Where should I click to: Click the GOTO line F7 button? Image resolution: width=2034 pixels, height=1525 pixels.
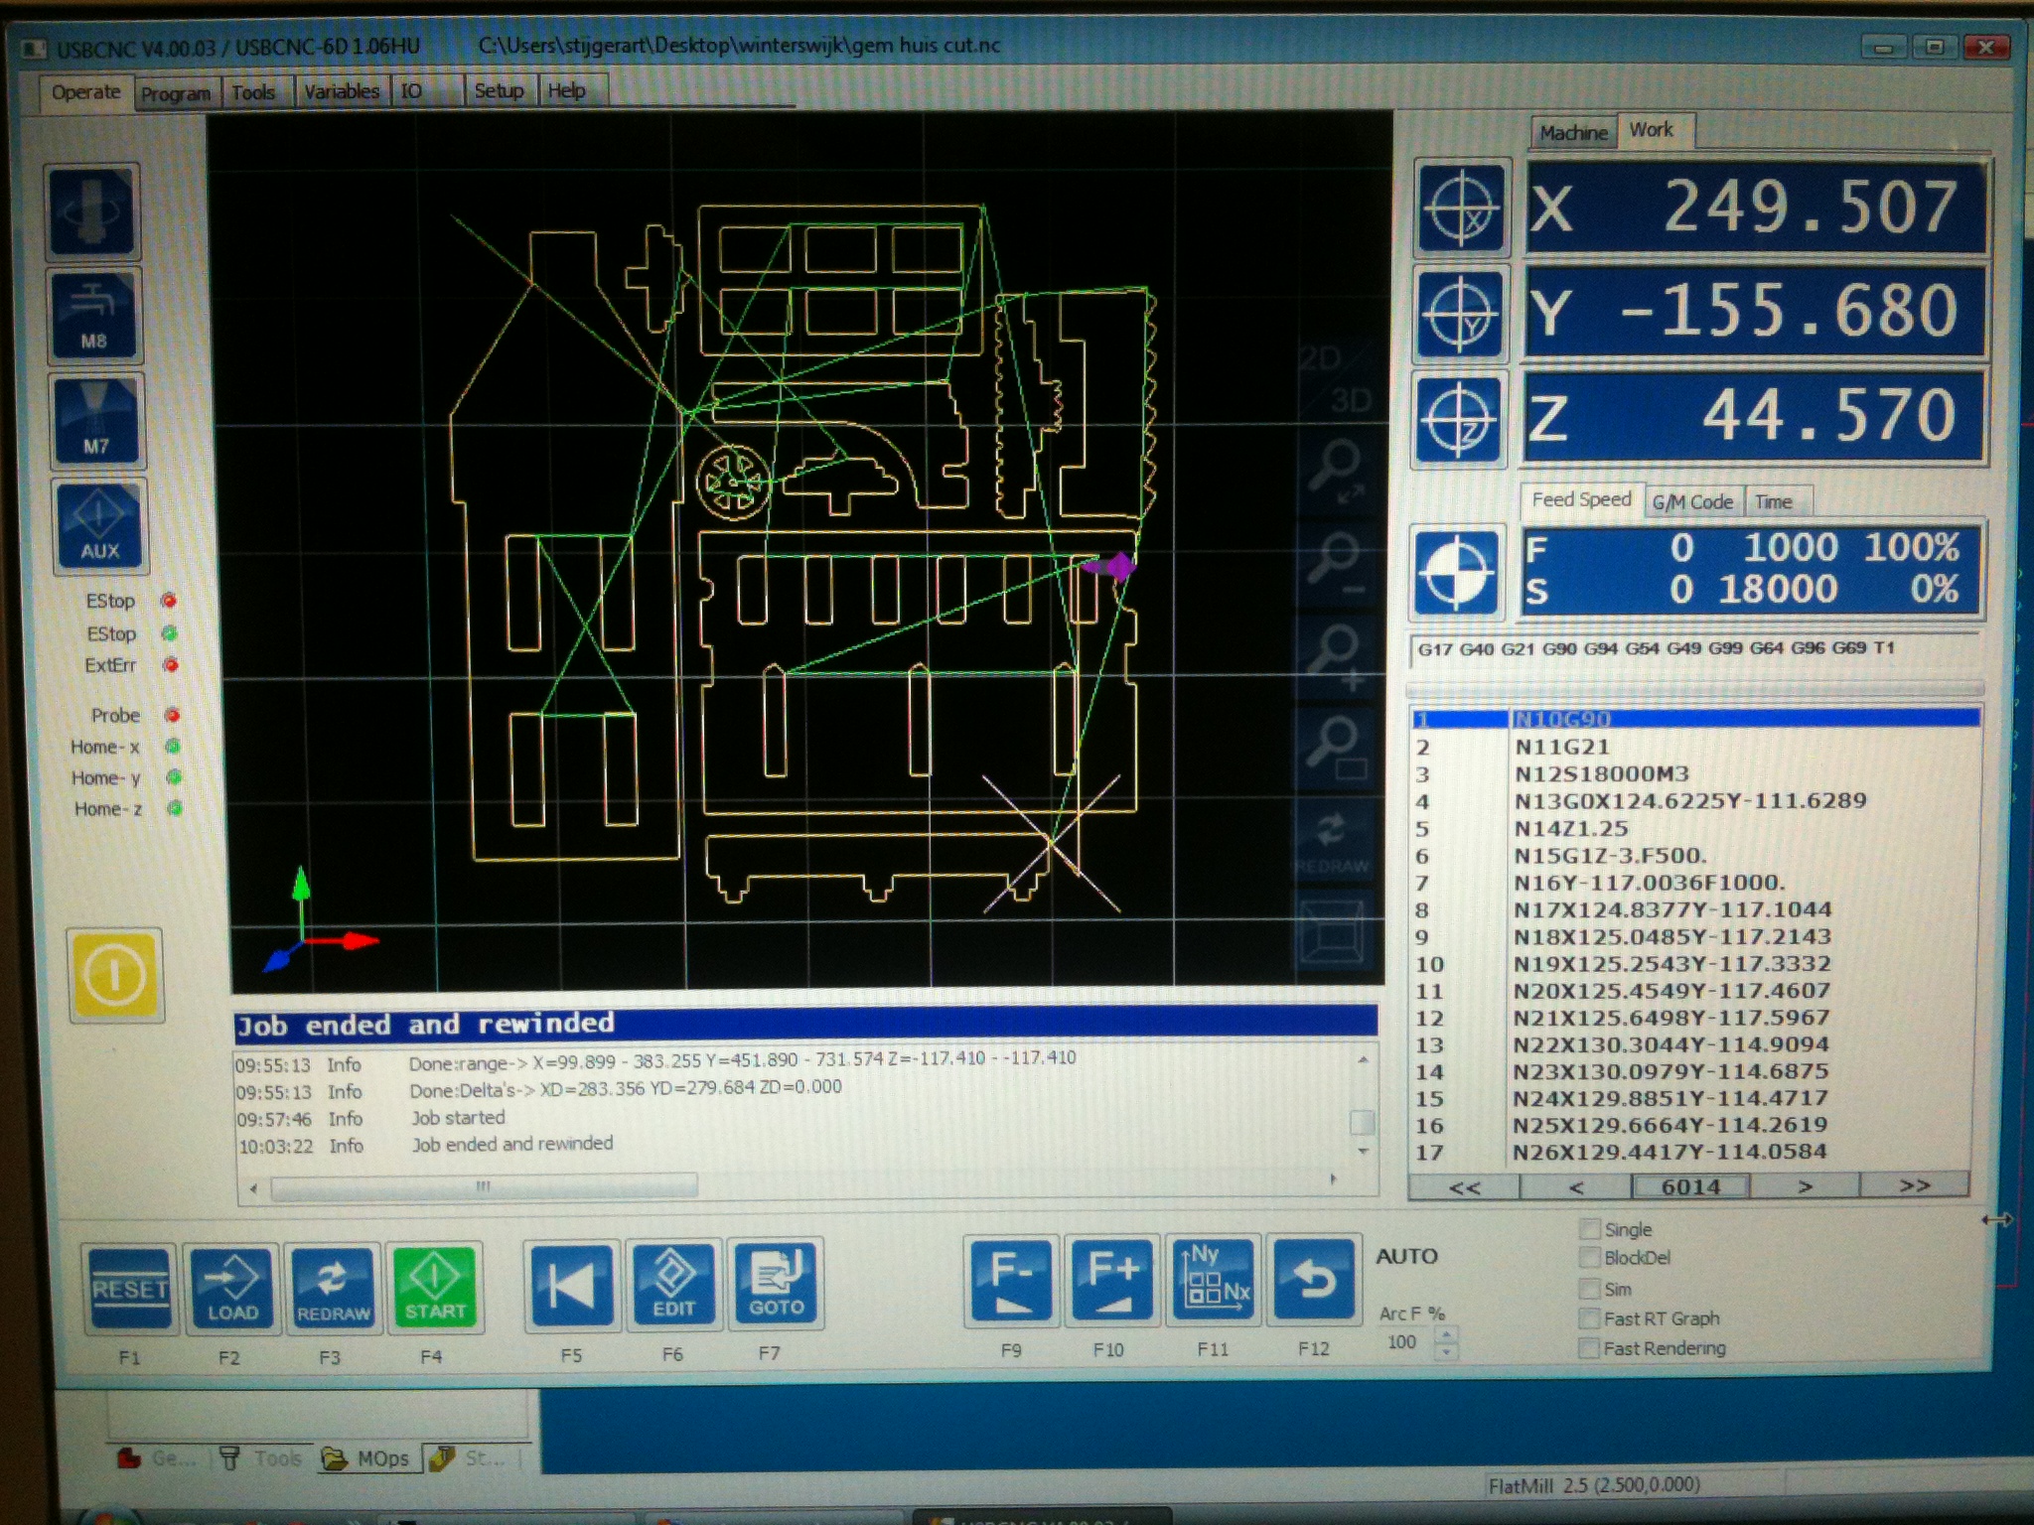(x=776, y=1283)
